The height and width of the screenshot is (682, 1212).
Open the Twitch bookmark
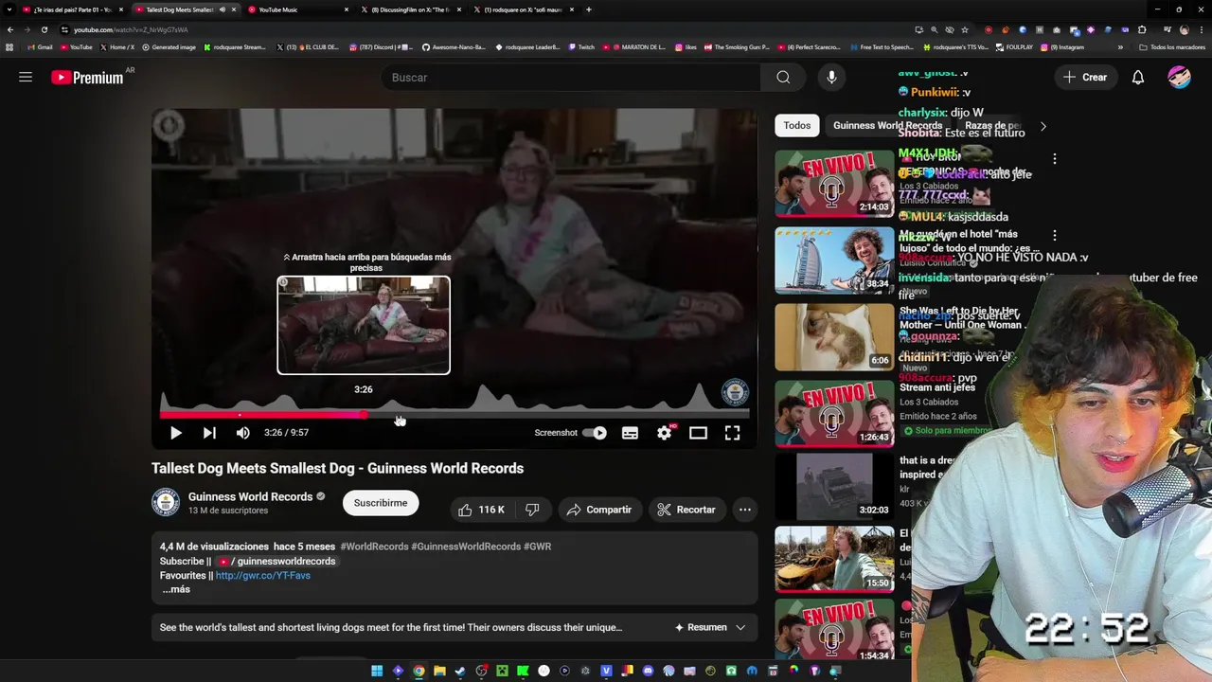[582, 47]
